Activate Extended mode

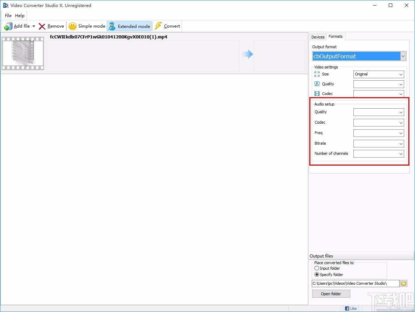point(129,26)
